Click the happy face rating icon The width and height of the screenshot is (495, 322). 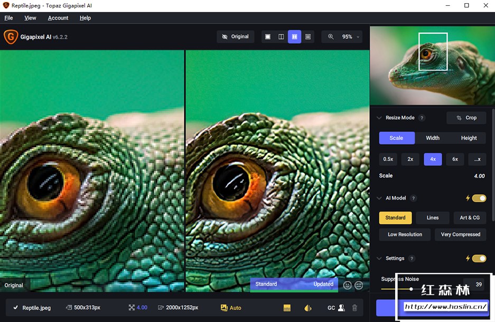pyautogui.click(x=347, y=285)
